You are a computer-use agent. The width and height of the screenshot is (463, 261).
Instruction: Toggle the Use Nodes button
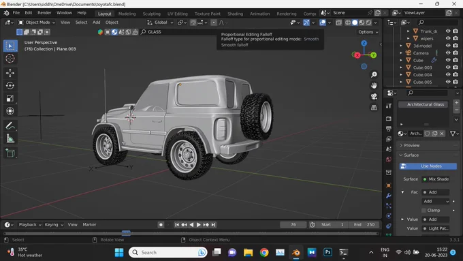428,166
